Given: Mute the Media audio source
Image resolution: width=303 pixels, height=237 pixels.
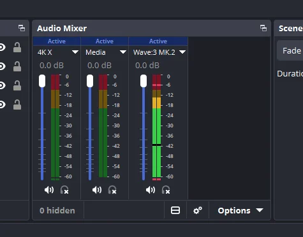Looking at the screenshot, I should tap(97, 190).
